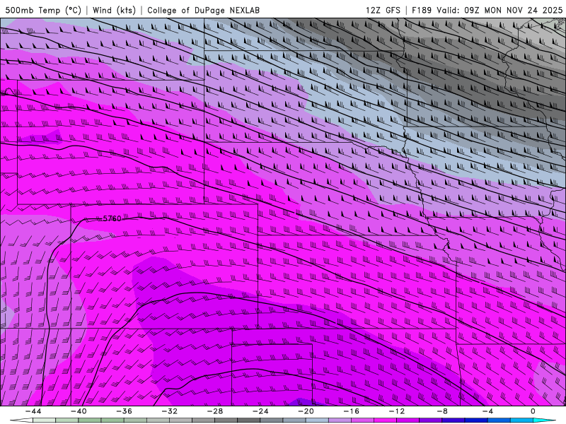566x424 pixels.
Task: Click the -16 color scale label
Action: pyautogui.click(x=351, y=411)
